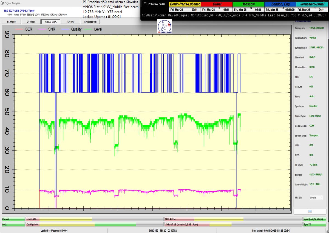Click the Sync TS status indicator
This screenshot has height=233, width=329.
pyautogui.click(x=315, y=225)
